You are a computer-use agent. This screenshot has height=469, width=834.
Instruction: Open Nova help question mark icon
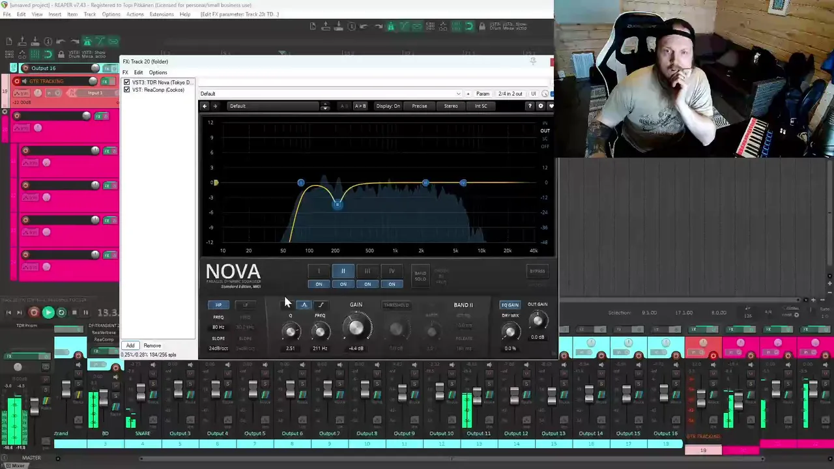[x=530, y=106]
